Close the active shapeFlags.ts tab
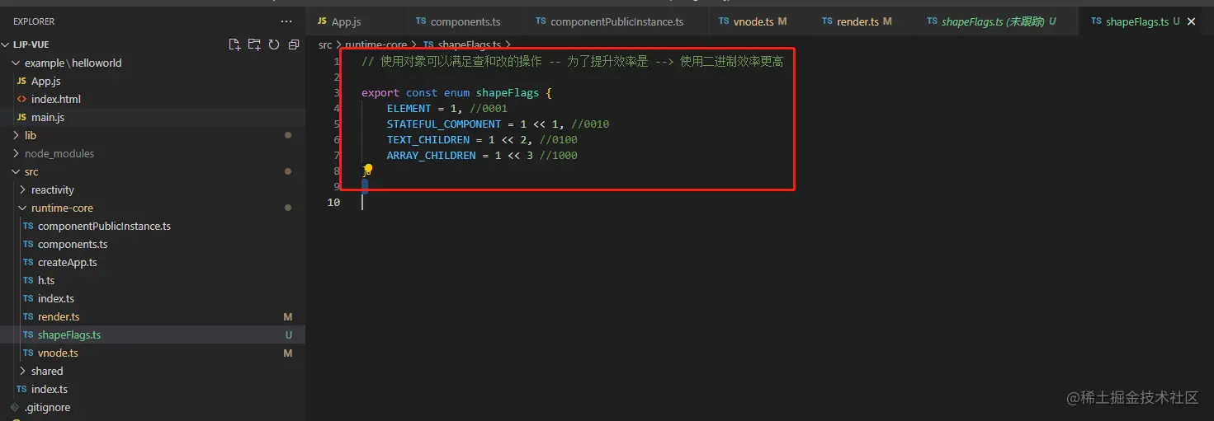Screen dimensions: 1214x421 click(x=1191, y=22)
